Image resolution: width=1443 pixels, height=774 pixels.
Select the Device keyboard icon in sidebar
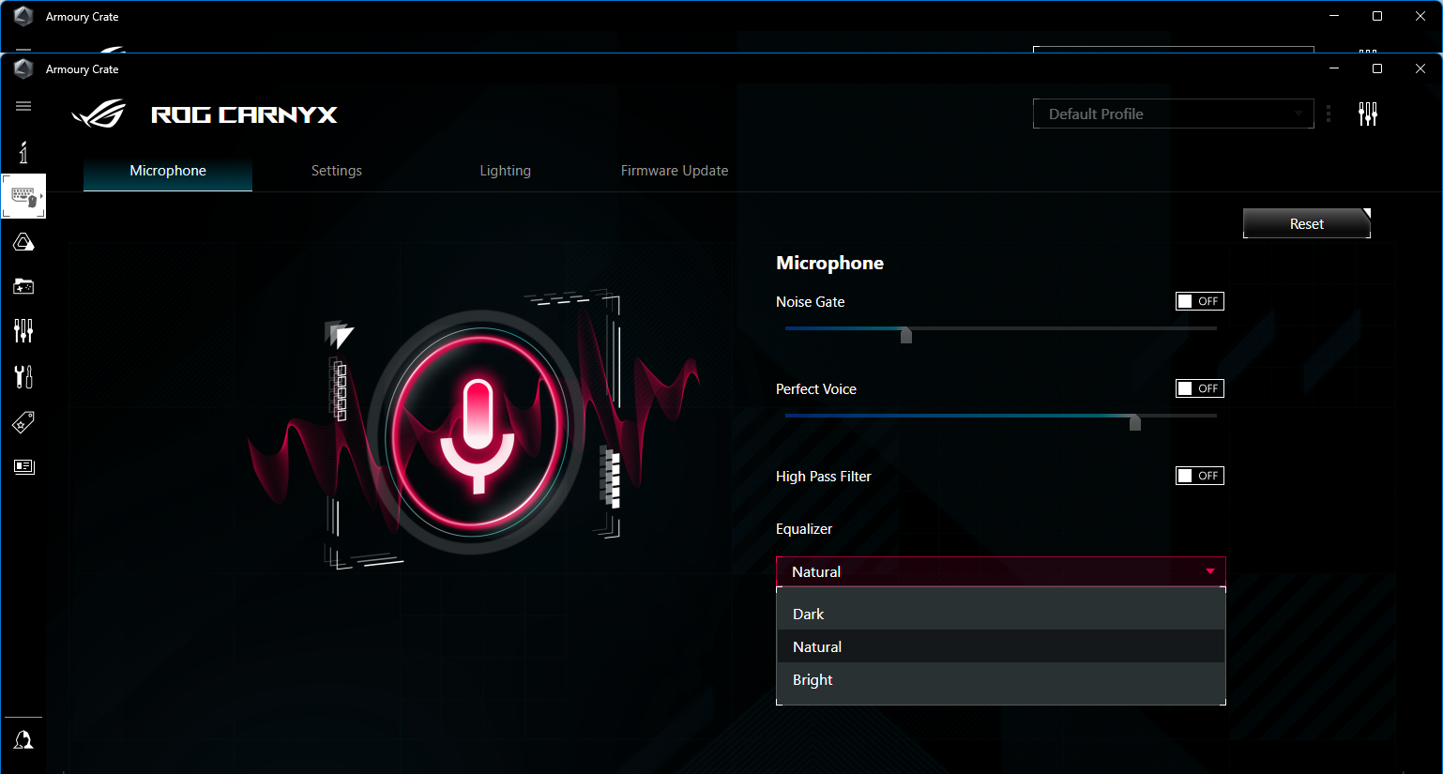(23, 196)
